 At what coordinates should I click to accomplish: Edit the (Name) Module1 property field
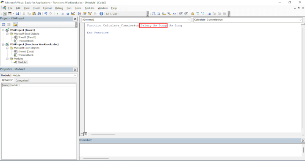point(43,85)
